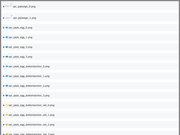Click the spr_pipissign_0.png sign thumbnail

click(9, 5)
